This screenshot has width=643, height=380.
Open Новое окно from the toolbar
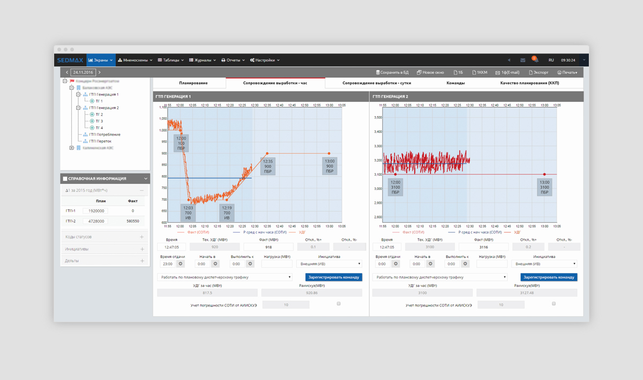[419, 72]
